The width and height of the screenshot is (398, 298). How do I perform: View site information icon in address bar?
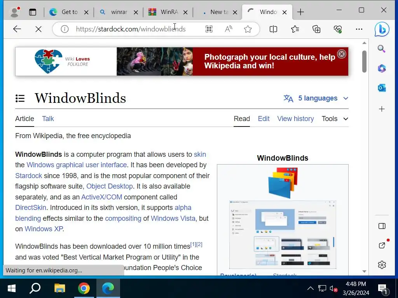click(65, 29)
